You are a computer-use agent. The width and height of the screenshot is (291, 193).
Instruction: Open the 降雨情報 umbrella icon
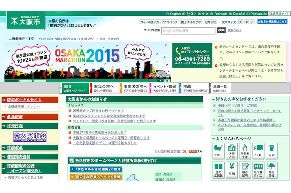pyautogui.click(x=271, y=170)
